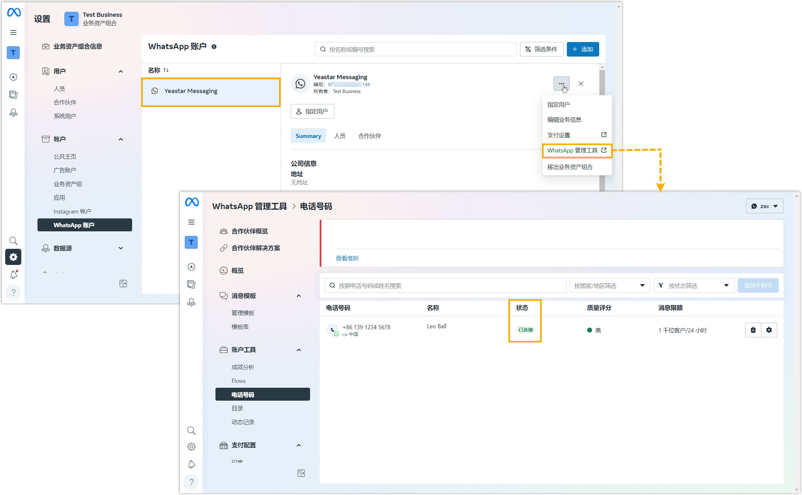Toggle sidebar collapse icon in settings panel

click(x=123, y=283)
